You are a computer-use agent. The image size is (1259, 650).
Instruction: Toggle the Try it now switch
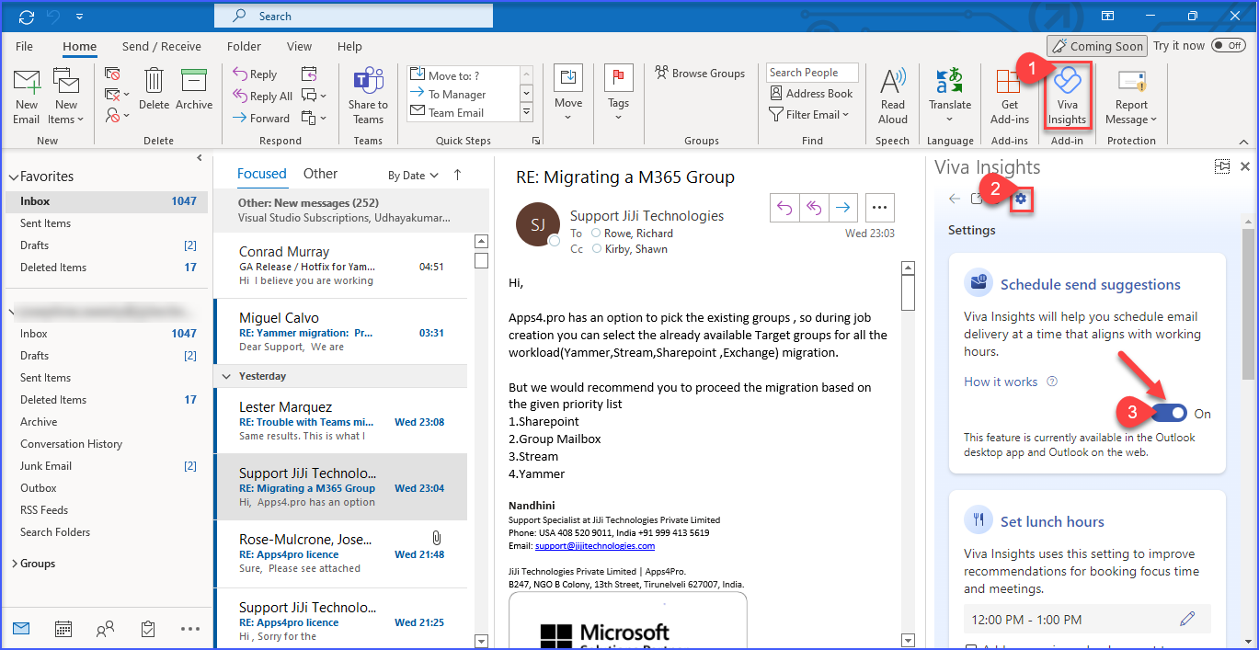[x=1228, y=45]
